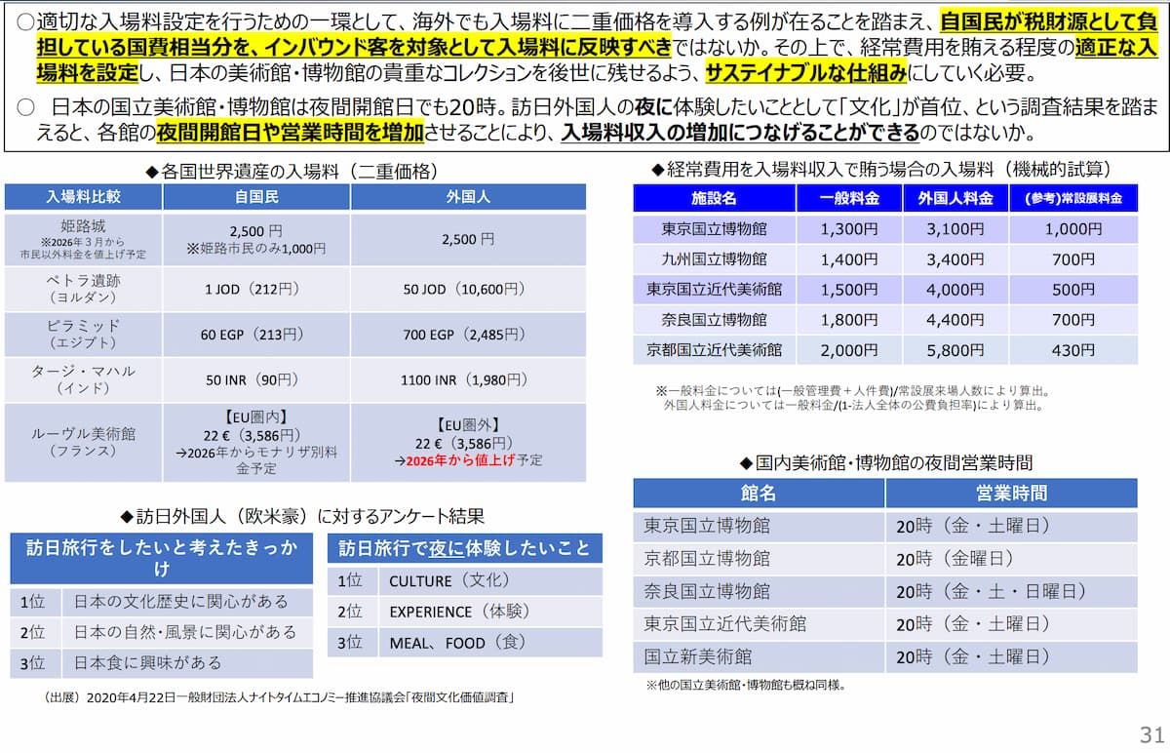Click the page number 31
The width and height of the screenshot is (1170, 753).
click(x=1150, y=734)
